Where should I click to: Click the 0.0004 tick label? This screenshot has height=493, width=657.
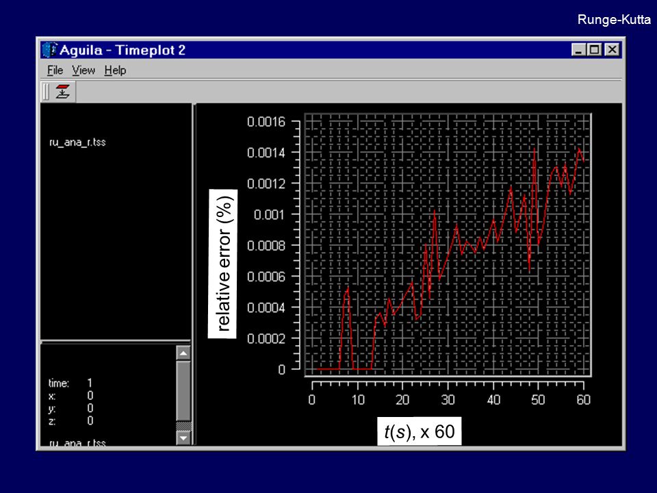pyautogui.click(x=266, y=307)
